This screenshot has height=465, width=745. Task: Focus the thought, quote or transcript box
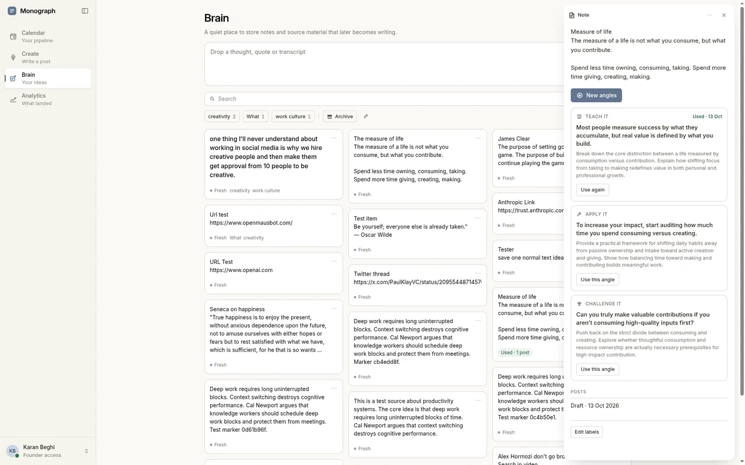click(x=384, y=64)
